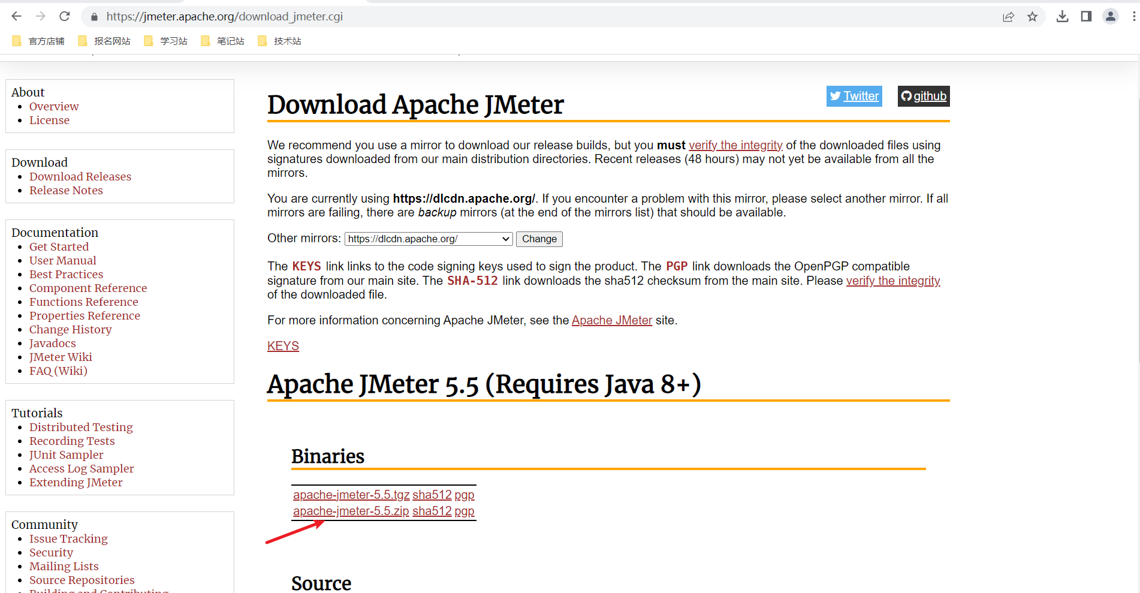Screen dimensions: 1140x593
Task: Open the 技术站 bookmark folder
Action: 279,41
